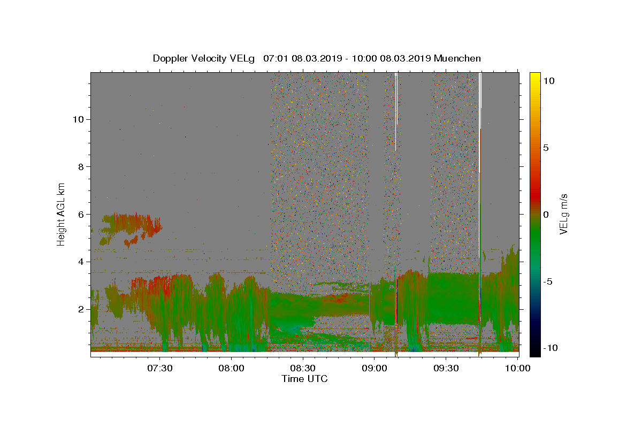Click the 'Height AGL km' axis label

click(x=62, y=214)
